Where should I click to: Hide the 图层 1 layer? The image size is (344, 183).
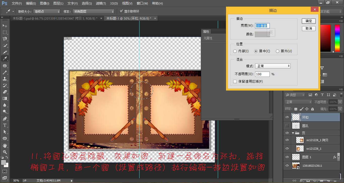(x=287, y=157)
